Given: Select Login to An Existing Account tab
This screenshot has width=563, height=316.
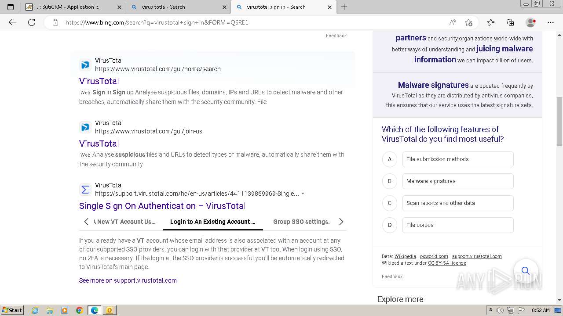Looking at the screenshot, I should [x=213, y=222].
